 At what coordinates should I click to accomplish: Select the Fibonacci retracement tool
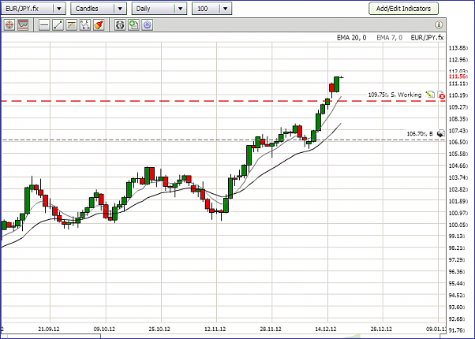[72, 24]
